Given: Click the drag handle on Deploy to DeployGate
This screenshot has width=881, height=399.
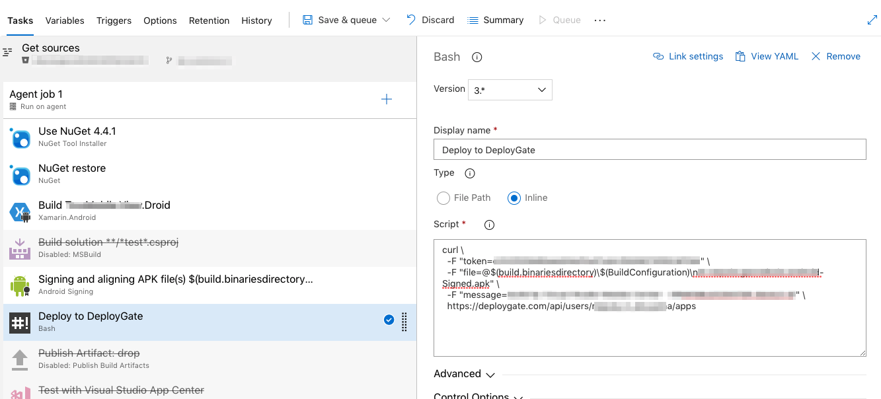Looking at the screenshot, I should coord(404,322).
